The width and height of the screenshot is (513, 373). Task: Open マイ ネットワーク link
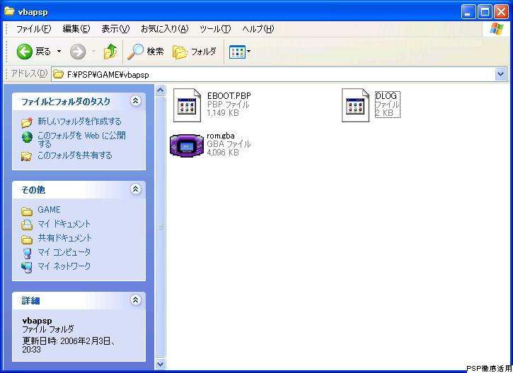click(64, 266)
